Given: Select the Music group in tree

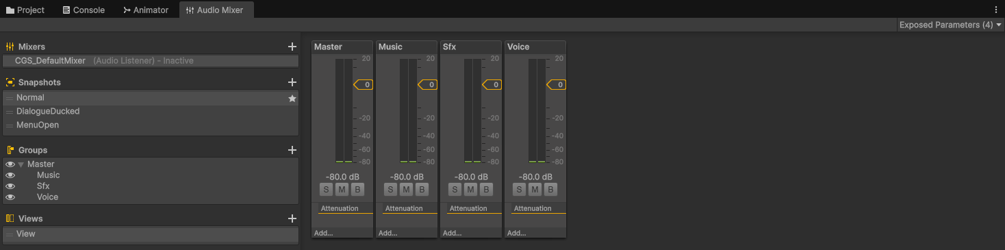Looking at the screenshot, I should click(x=49, y=175).
